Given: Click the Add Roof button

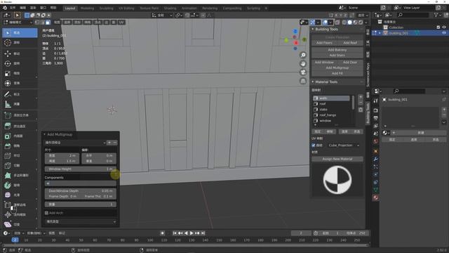Looking at the screenshot, I should [x=350, y=43].
